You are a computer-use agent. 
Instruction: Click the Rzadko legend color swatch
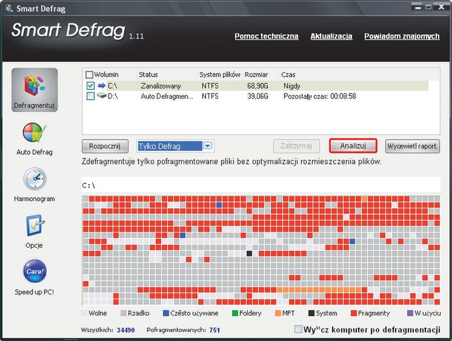[x=124, y=313]
